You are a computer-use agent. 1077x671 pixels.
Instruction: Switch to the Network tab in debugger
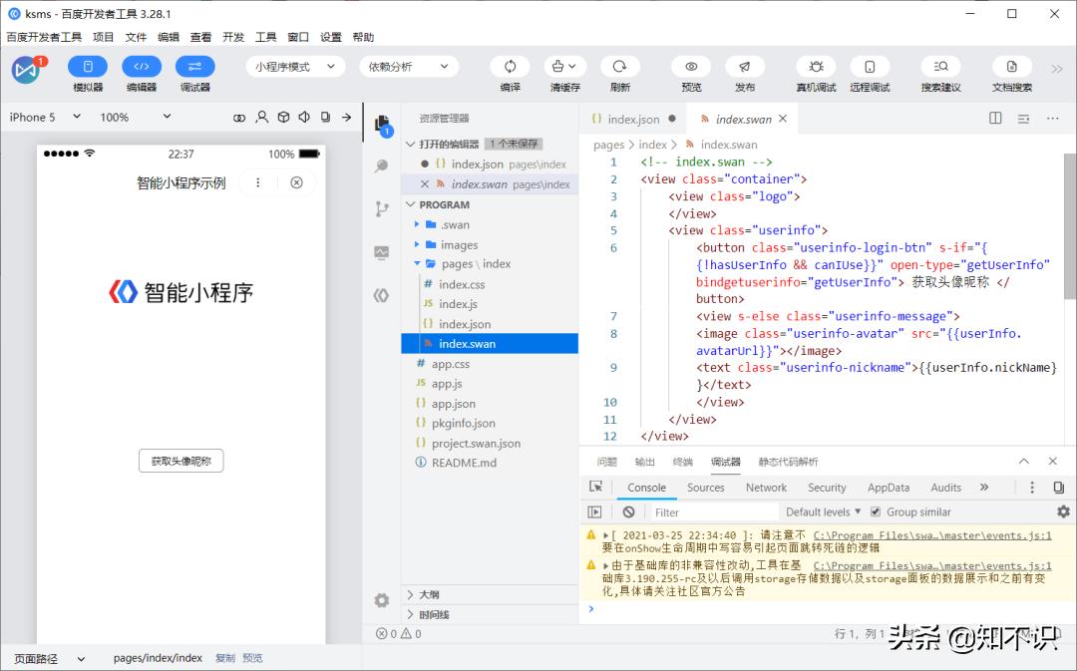point(766,488)
